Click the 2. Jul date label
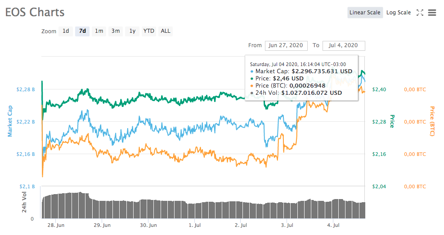 click(241, 225)
